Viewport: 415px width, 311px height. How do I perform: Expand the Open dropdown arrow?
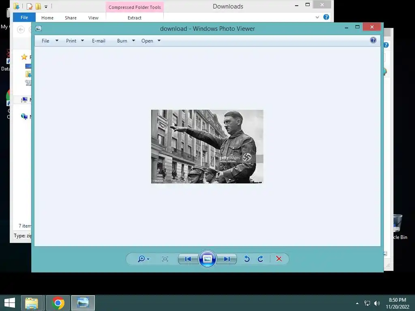pyautogui.click(x=159, y=41)
